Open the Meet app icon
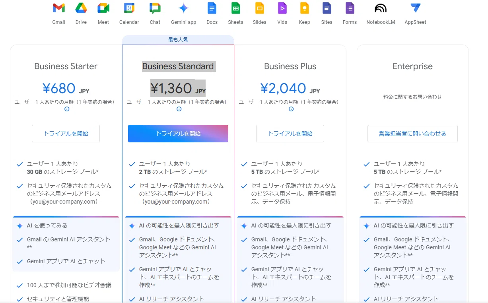 click(x=103, y=8)
